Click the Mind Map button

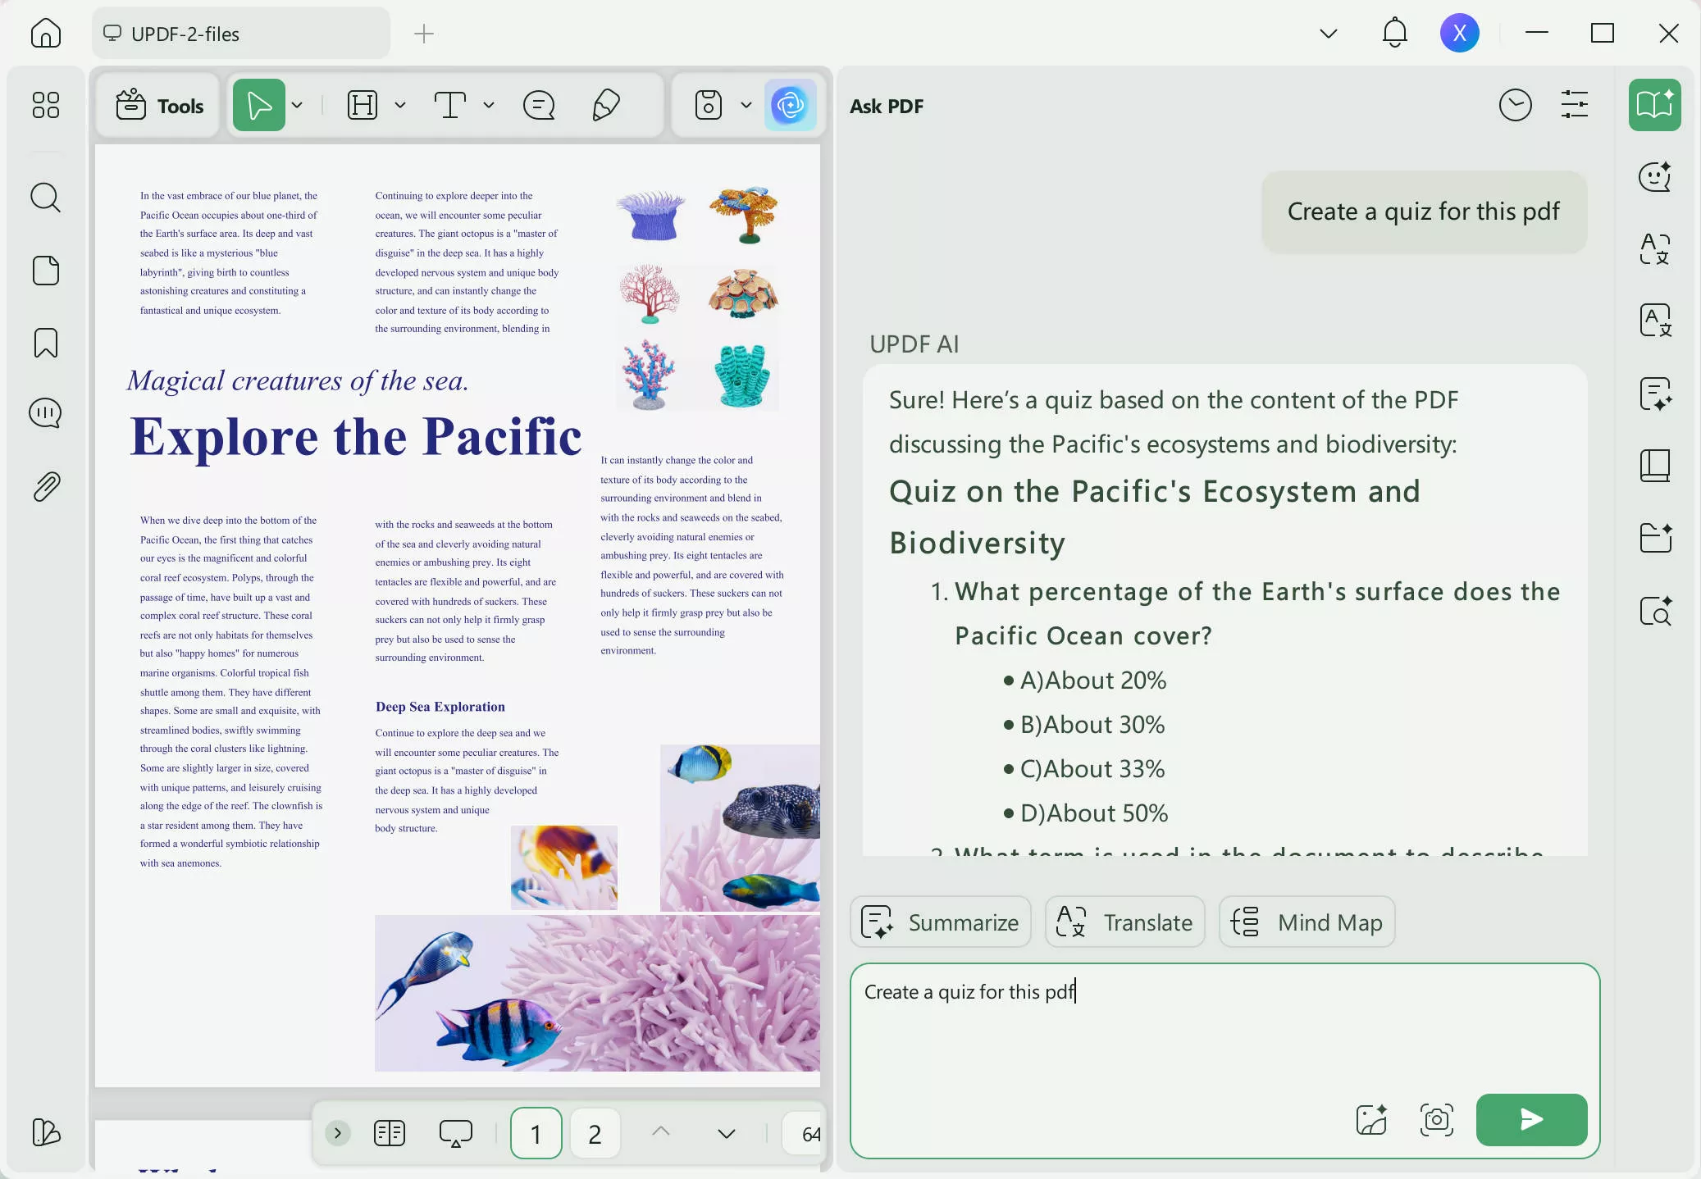tap(1306, 922)
